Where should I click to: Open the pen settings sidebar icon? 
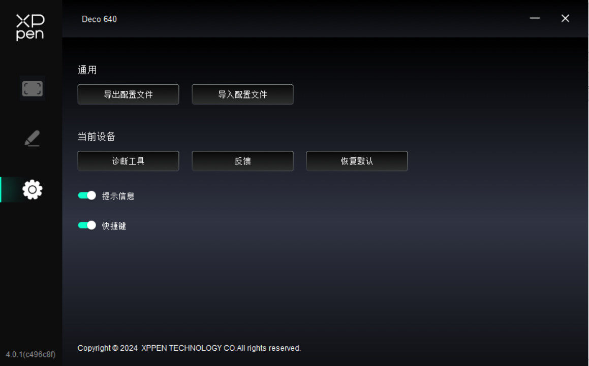click(33, 138)
